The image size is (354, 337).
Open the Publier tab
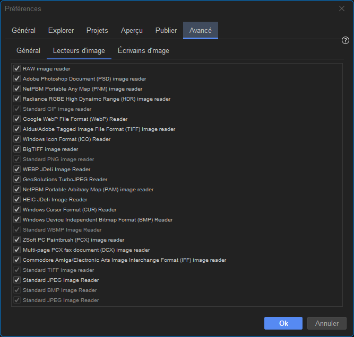point(166,30)
